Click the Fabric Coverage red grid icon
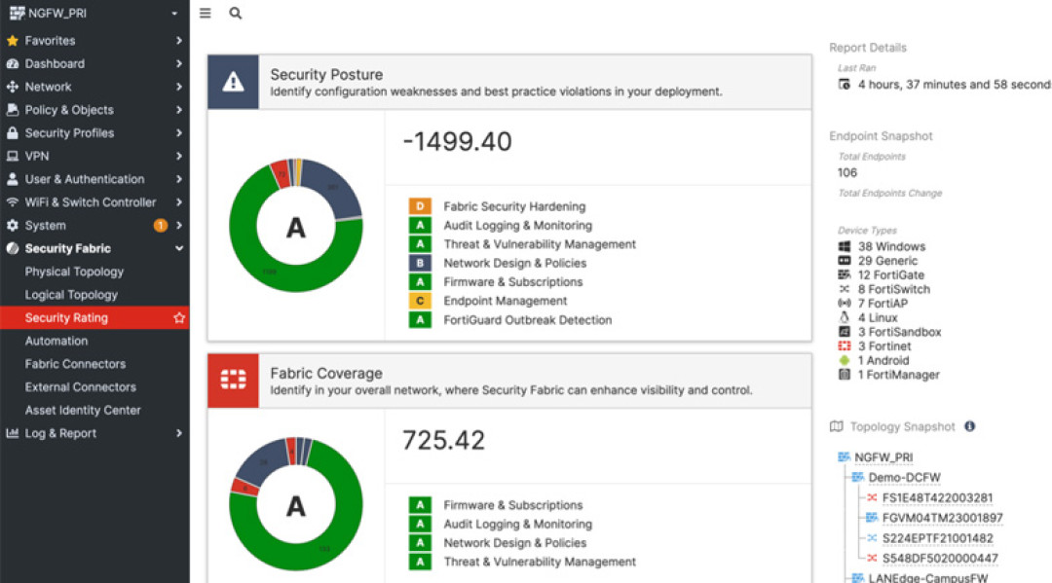Screen dimensions: 1052x583 233,381
